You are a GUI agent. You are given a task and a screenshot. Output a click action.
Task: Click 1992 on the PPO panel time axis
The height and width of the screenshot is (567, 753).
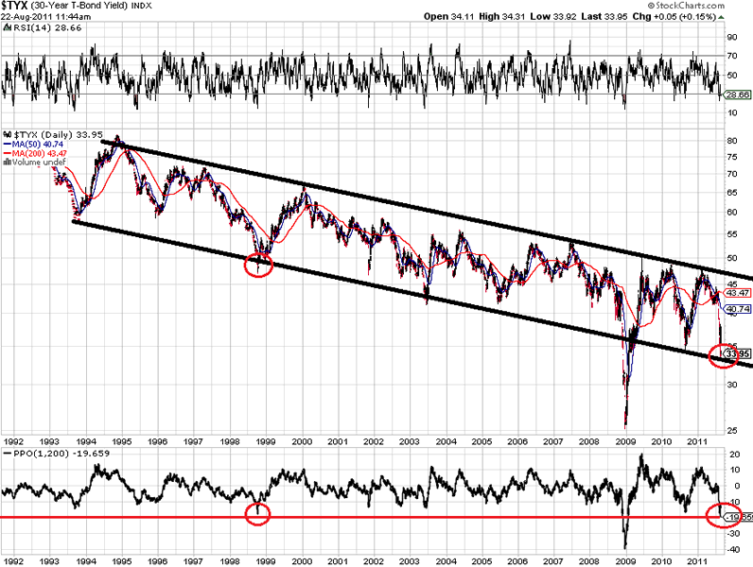13,561
